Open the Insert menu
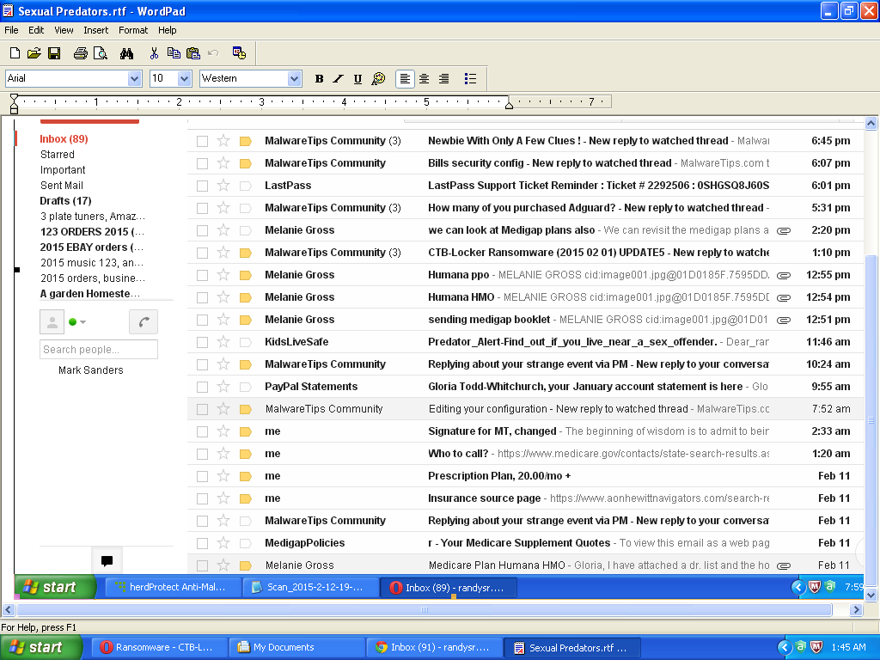Viewport: 880px width, 660px height. 95,30
